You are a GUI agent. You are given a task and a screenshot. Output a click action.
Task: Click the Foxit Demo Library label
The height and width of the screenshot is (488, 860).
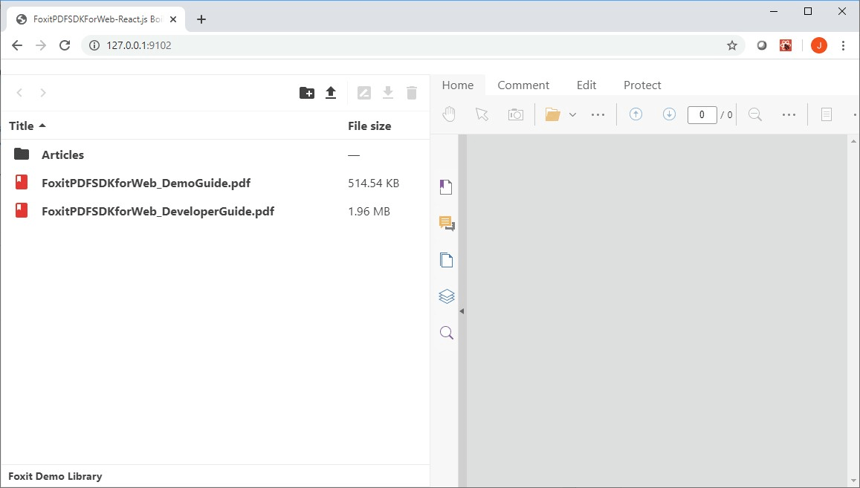55,476
